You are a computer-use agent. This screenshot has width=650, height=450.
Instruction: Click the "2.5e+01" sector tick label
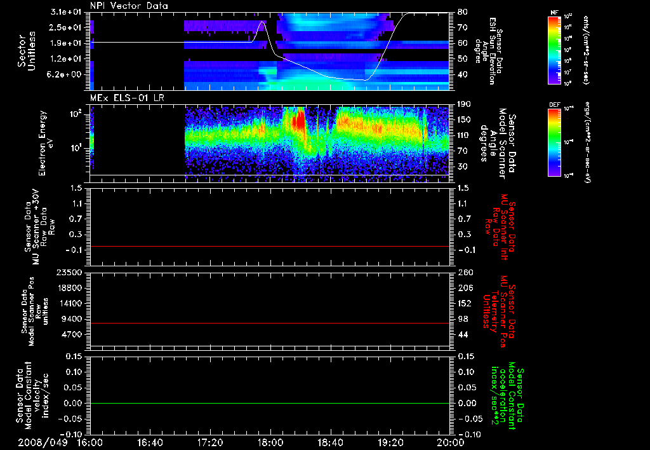click(x=67, y=27)
